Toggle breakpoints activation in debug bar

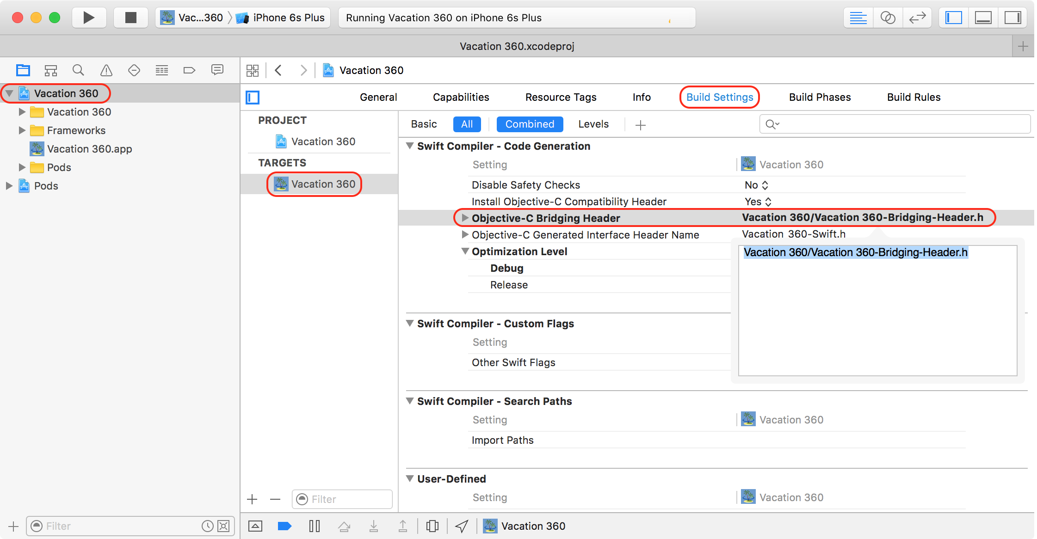coord(284,526)
